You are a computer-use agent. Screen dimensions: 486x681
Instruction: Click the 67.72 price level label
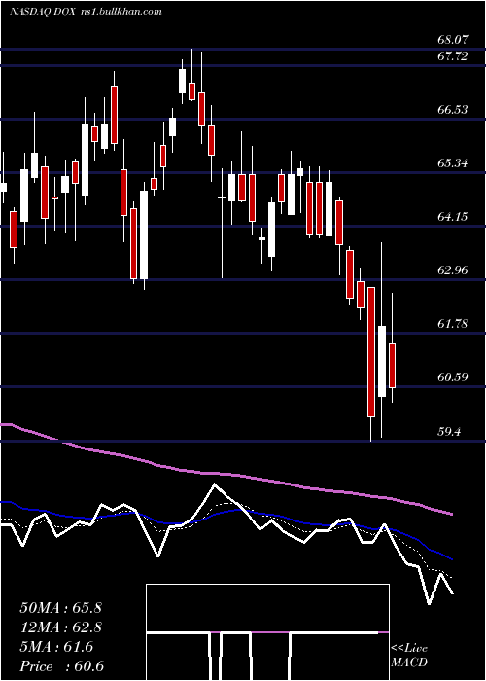(453, 56)
